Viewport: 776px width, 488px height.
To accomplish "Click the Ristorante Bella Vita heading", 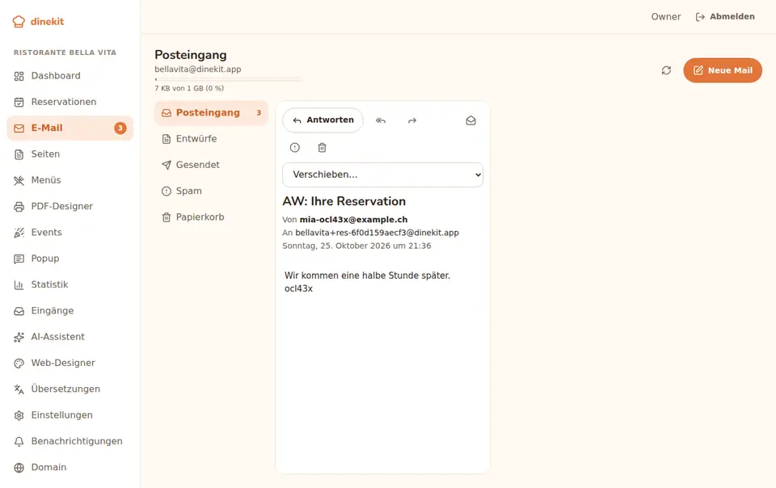I will pos(65,53).
